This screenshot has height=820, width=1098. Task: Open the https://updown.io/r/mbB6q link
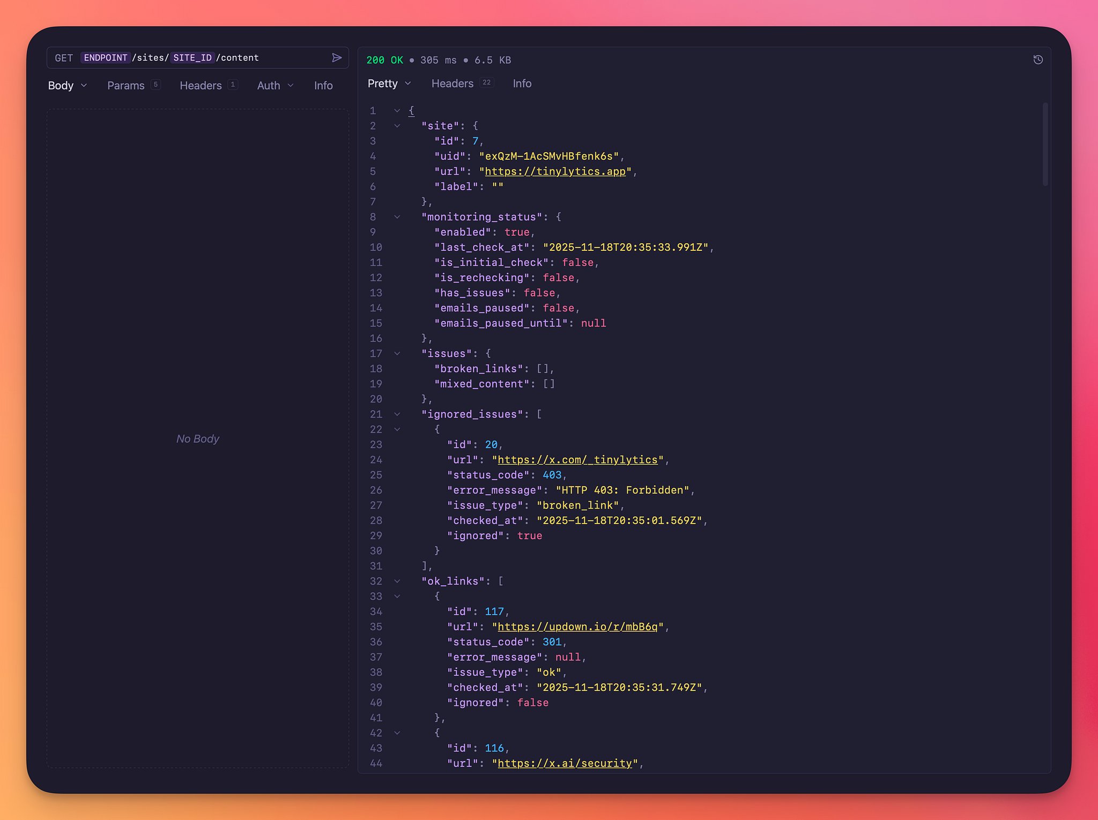[x=577, y=627]
